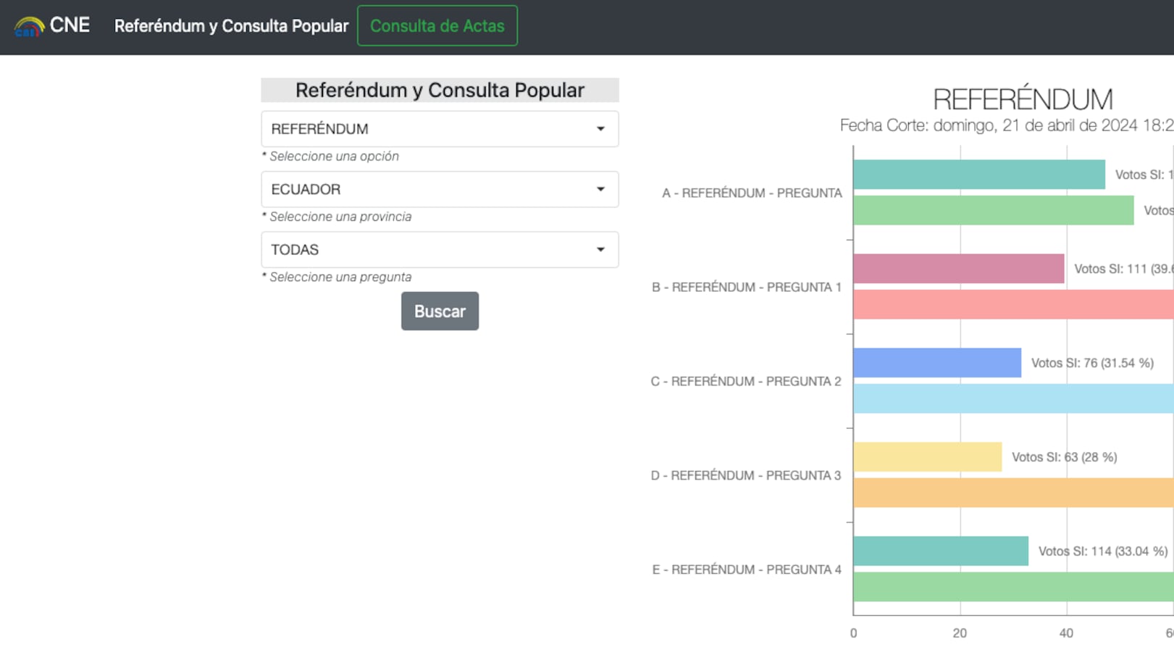Screen dimensions: 1174x660
Task: Expand the REFERÉNDUM option dropdown
Action: coord(440,129)
